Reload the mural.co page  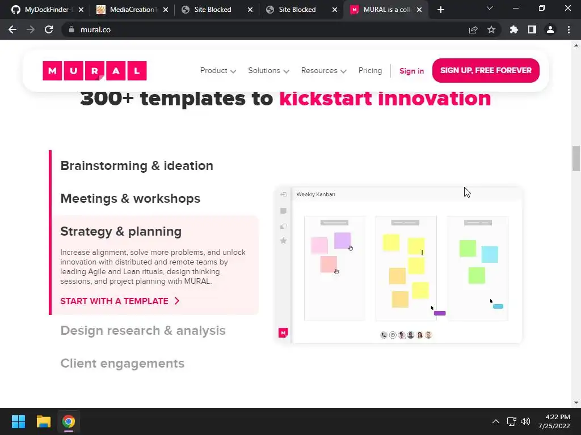(49, 29)
